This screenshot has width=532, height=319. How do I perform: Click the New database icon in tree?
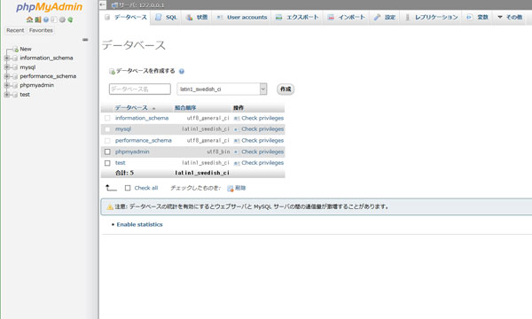coord(16,49)
